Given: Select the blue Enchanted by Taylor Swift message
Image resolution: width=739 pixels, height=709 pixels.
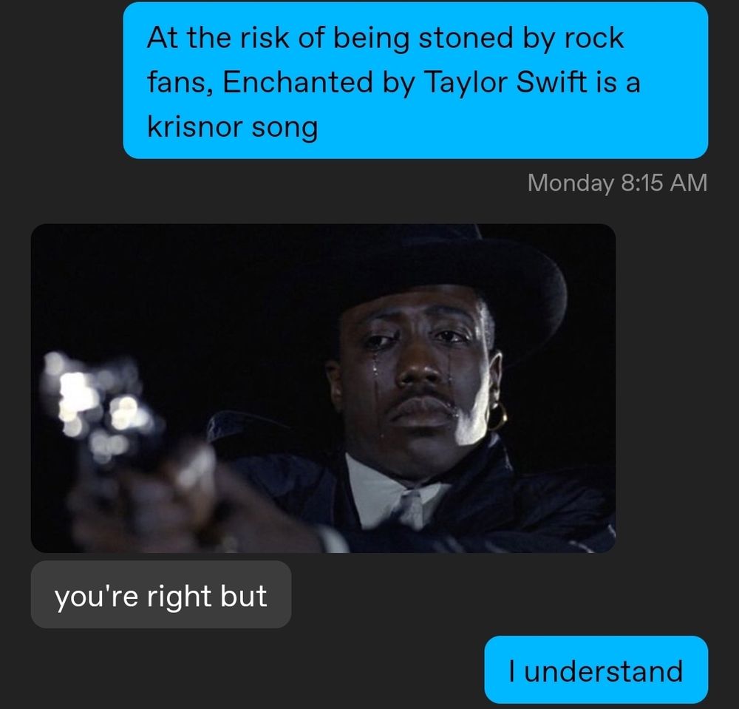Looking at the screenshot, I should click(415, 80).
